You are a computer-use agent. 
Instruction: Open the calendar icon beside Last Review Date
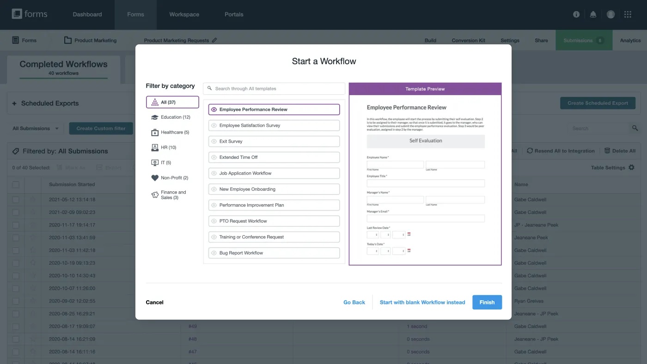409,234
